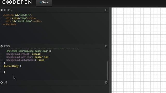Click the div class="bcg" line
This screenshot has width=166, height=93.
[x=21, y=18]
